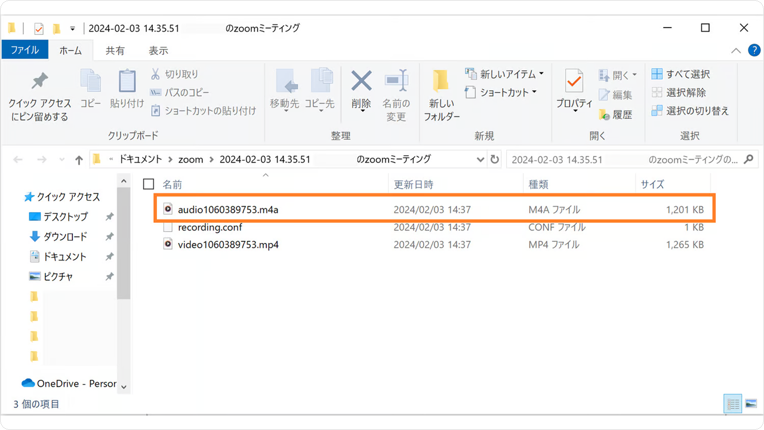Sort by サイズ column header
Image resolution: width=764 pixels, height=430 pixels.
click(x=652, y=185)
